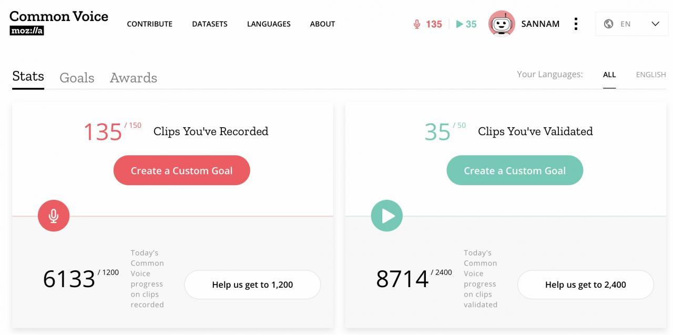Click the 135 recorded count in header
The width and height of the screenshot is (673, 335).
(x=434, y=24)
